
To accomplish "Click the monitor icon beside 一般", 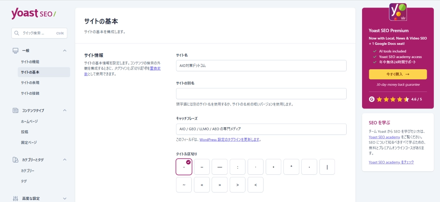I will pos(15,51).
